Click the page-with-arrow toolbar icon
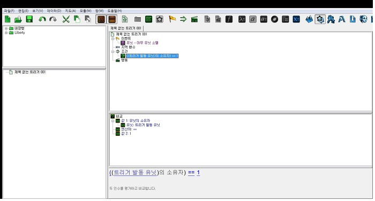 click(207, 19)
